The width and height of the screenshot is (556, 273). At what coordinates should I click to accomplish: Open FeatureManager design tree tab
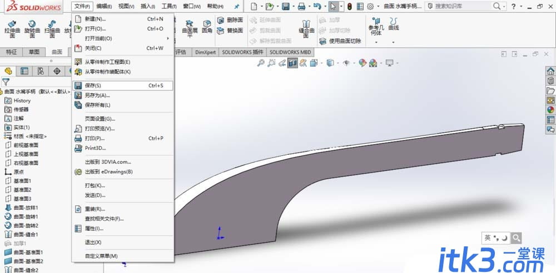pyautogui.click(x=8, y=71)
